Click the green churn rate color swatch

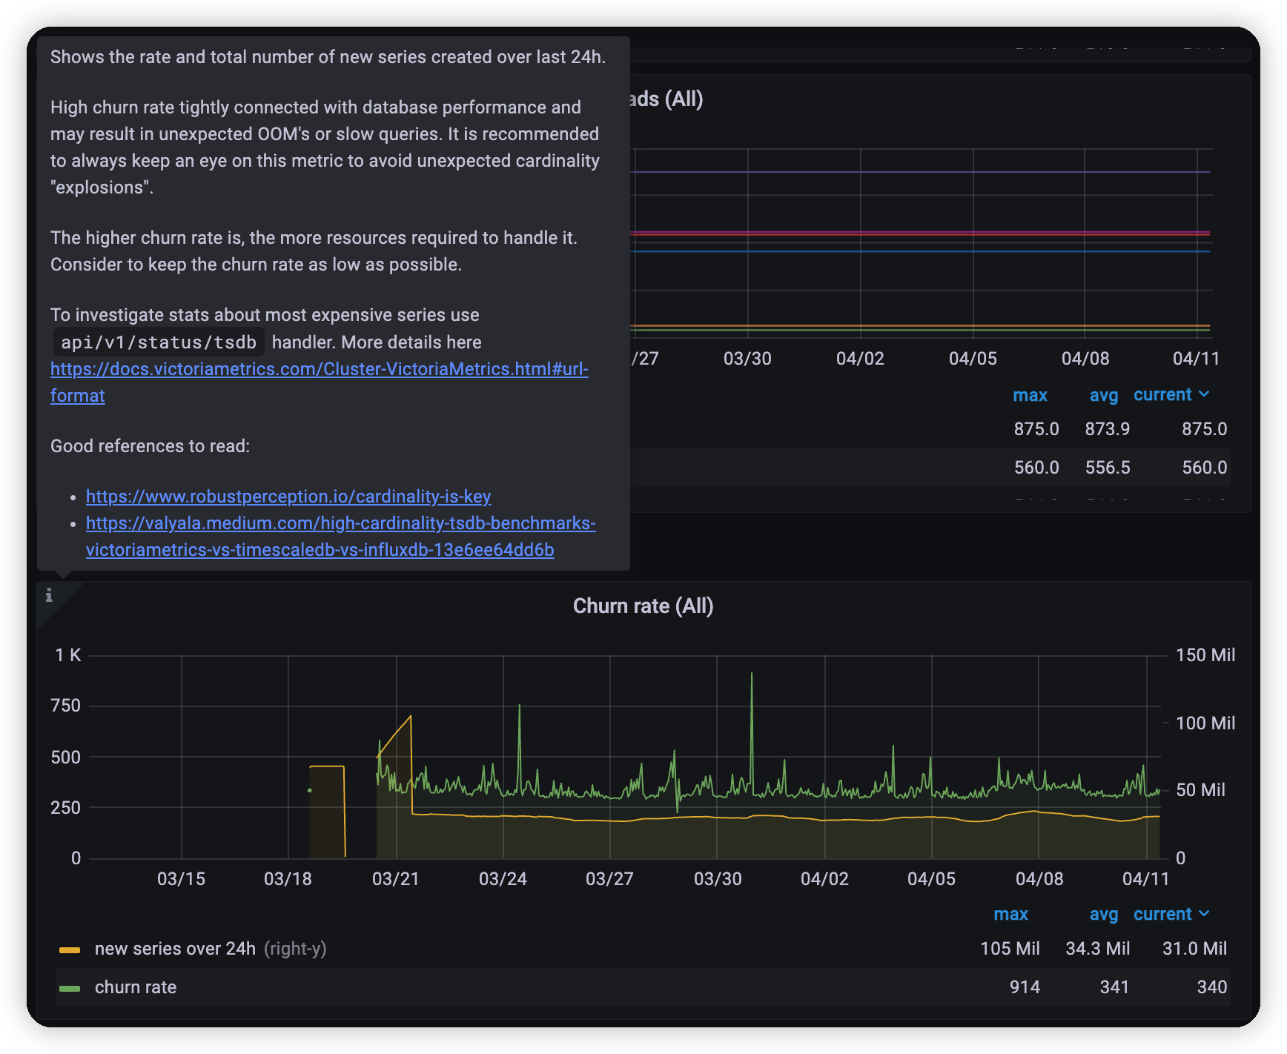[x=70, y=987]
